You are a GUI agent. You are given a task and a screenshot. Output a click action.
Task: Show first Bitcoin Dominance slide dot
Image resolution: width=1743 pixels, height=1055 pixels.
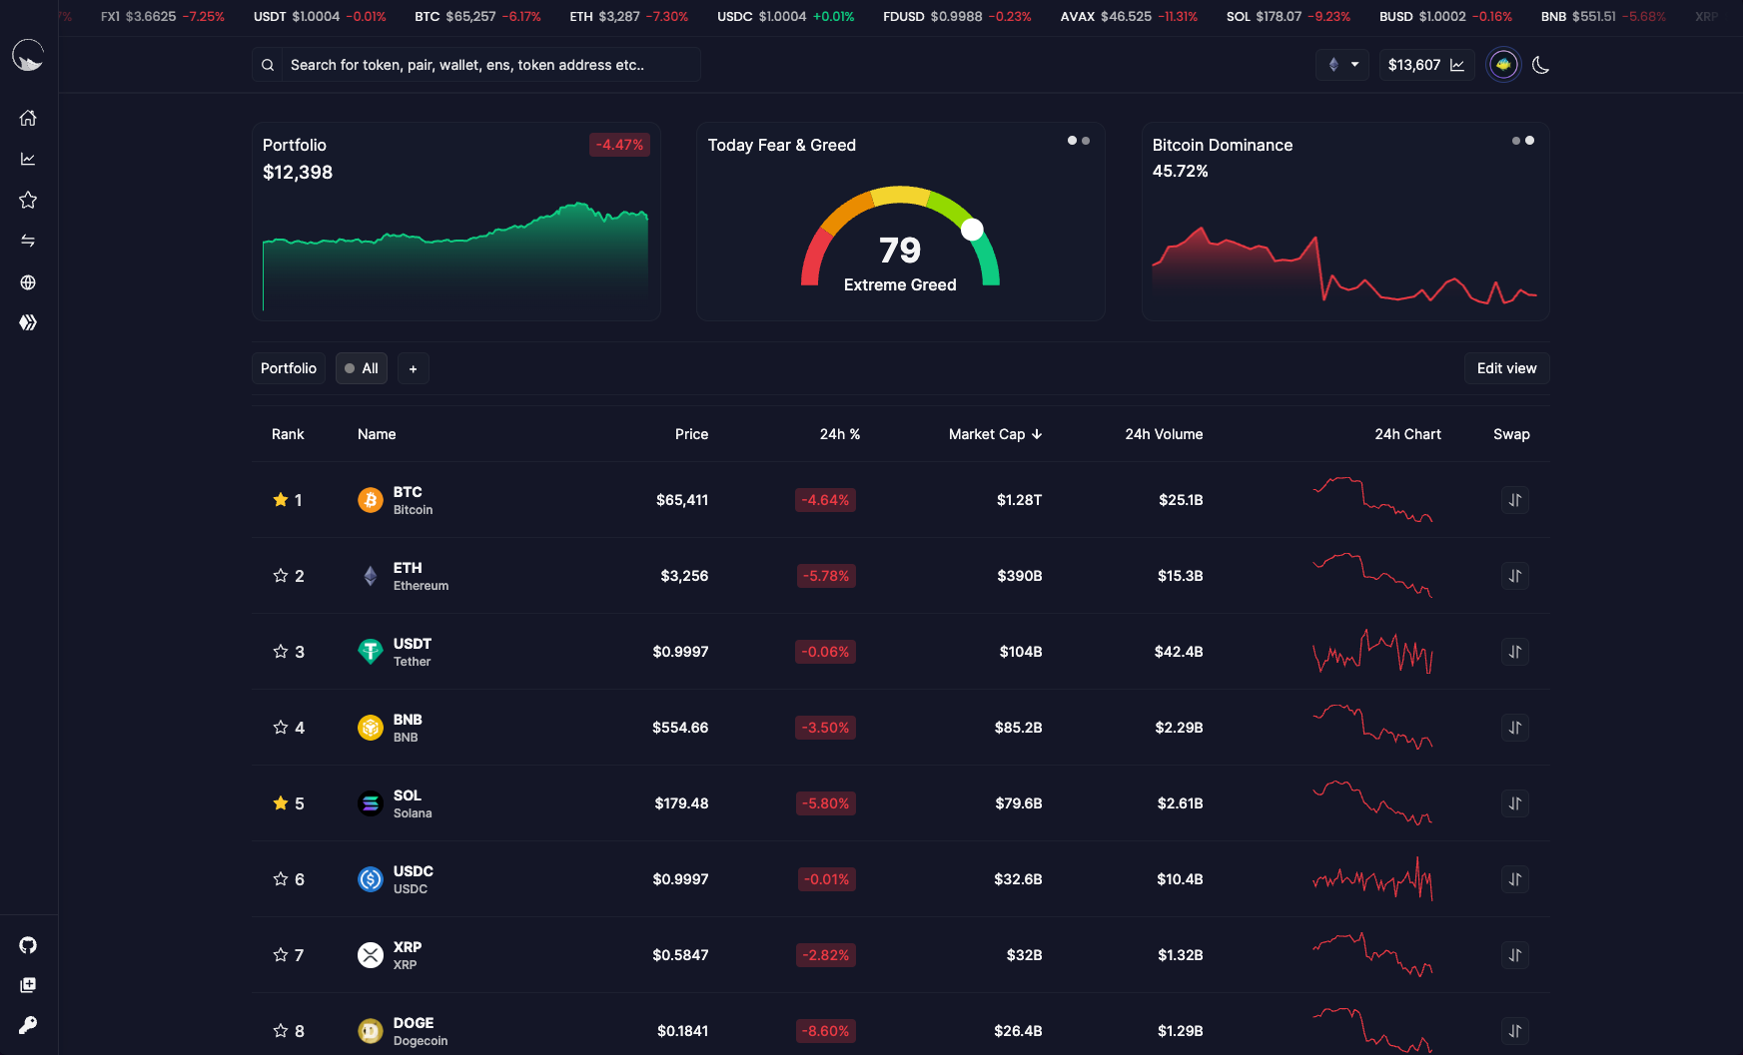point(1516,141)
